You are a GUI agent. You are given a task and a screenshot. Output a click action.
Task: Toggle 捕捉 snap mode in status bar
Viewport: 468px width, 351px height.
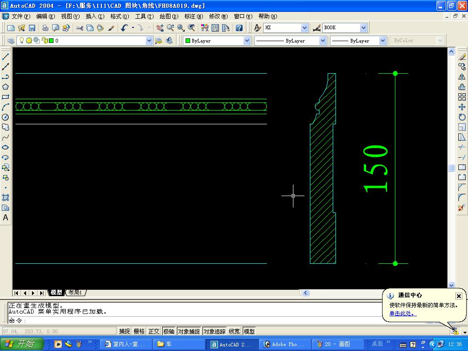tap(124, 331)
